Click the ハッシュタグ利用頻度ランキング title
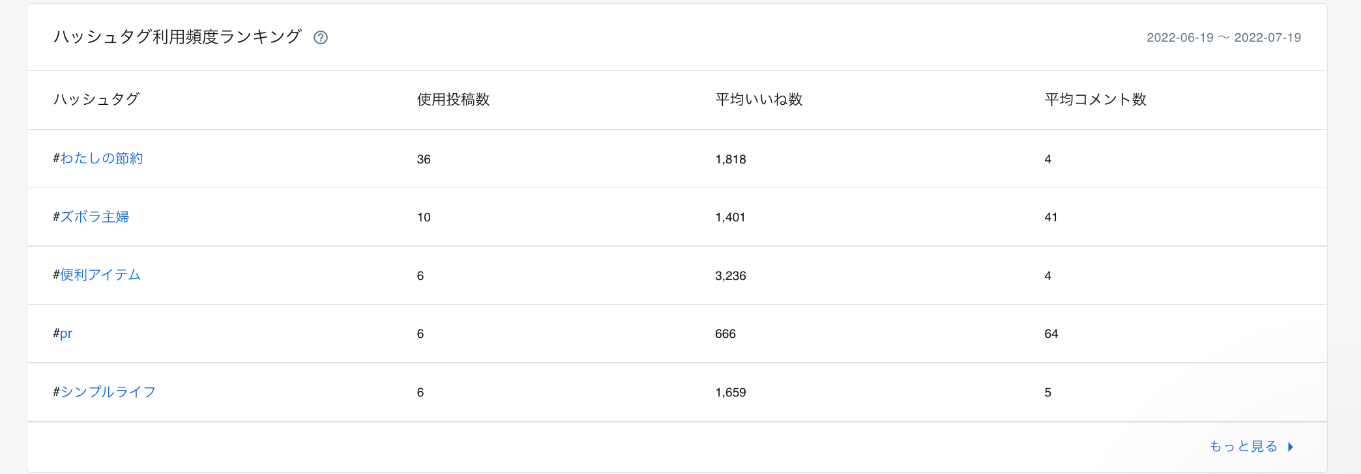 177,37
